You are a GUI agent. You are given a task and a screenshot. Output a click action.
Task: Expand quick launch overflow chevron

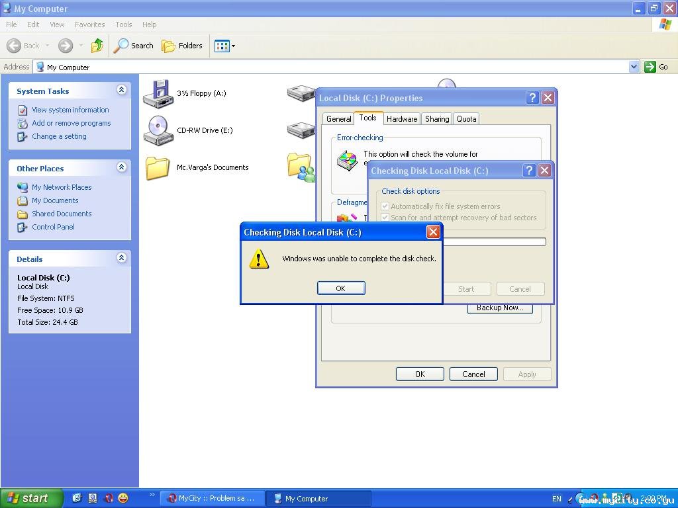152,495
